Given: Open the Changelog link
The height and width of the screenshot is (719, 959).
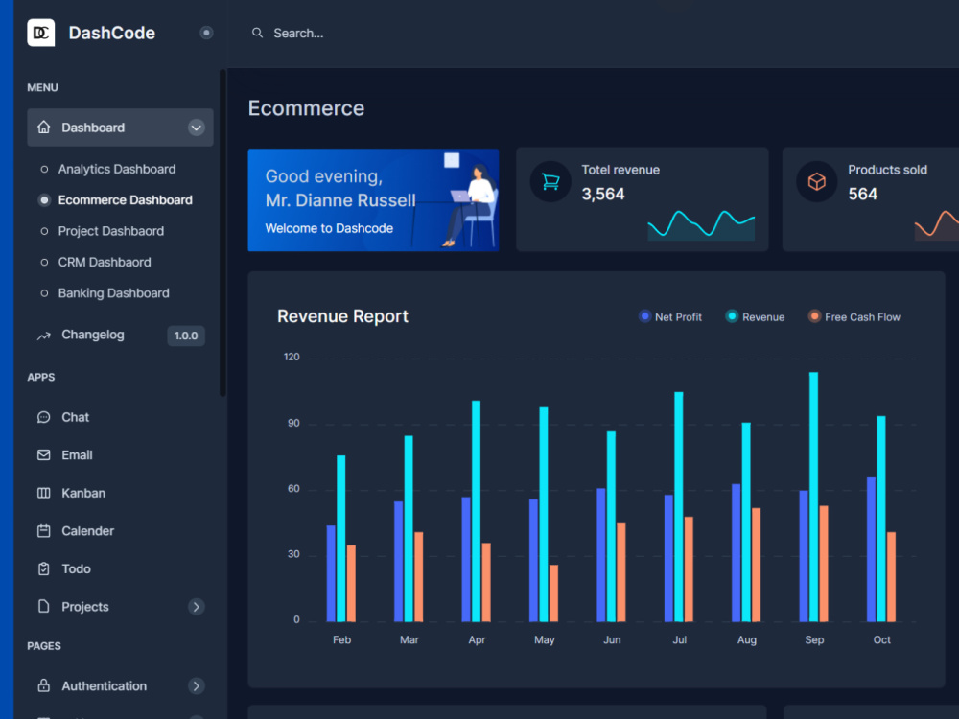Looking at the screenshot, I should point(93,335).
